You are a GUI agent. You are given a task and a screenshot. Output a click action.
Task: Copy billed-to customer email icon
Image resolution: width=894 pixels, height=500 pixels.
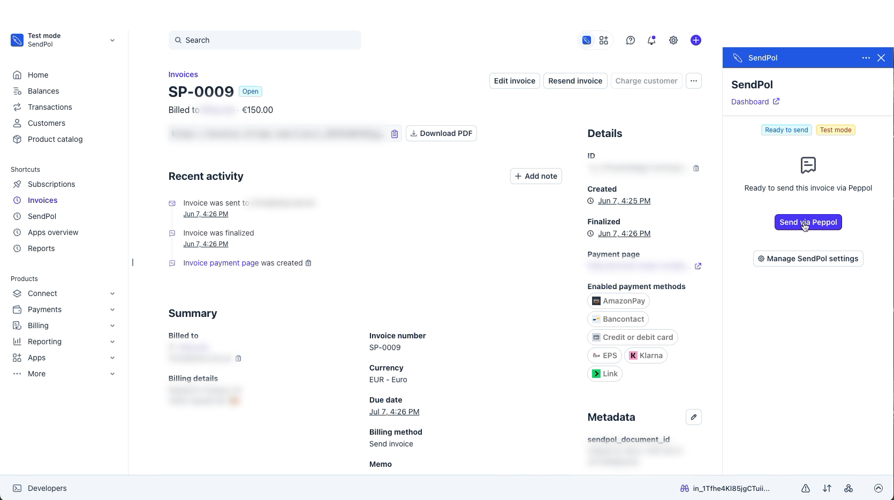[x=238, y=358]
